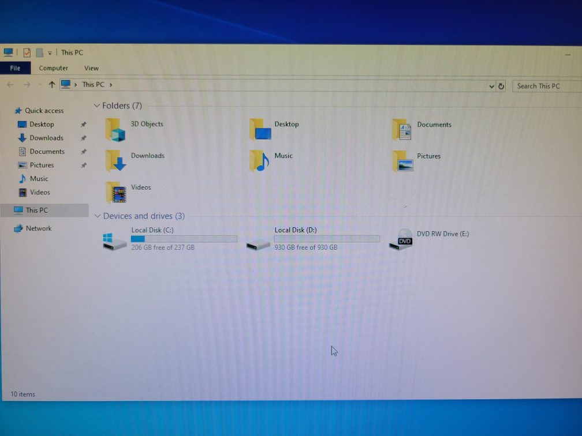
Task: Click the Pictures icon in sidebar
Action: 23,165
